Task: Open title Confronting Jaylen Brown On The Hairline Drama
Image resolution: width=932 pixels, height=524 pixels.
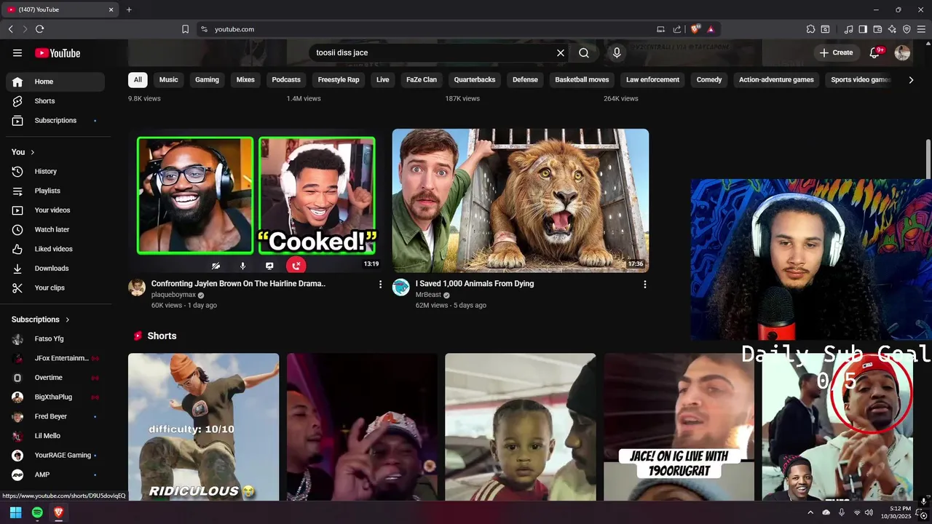Action: (238, 284)
